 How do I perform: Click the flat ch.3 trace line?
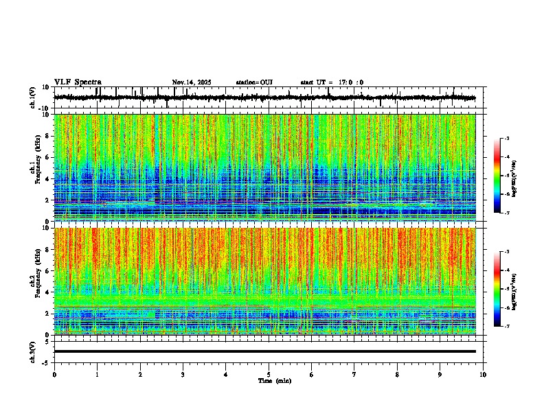(265, 351)
